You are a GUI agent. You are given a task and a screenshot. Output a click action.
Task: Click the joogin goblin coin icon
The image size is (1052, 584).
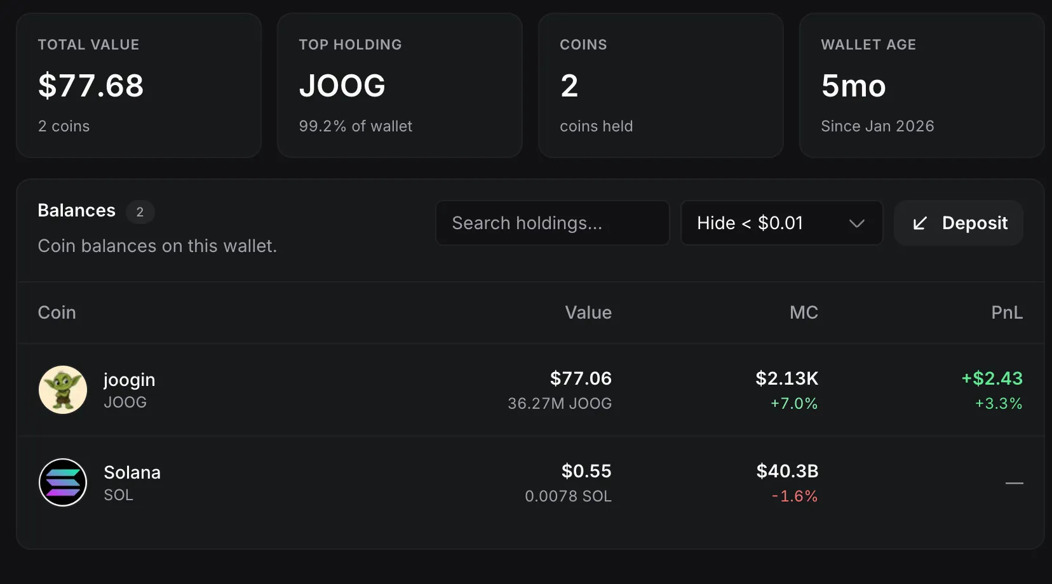point(63,390)
